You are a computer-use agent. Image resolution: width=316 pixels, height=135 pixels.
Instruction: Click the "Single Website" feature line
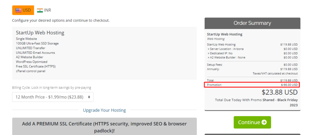[27, 39]
